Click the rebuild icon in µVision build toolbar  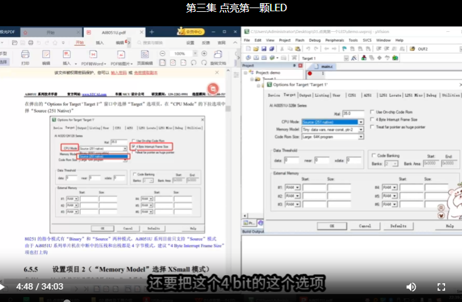click(264, 58)
